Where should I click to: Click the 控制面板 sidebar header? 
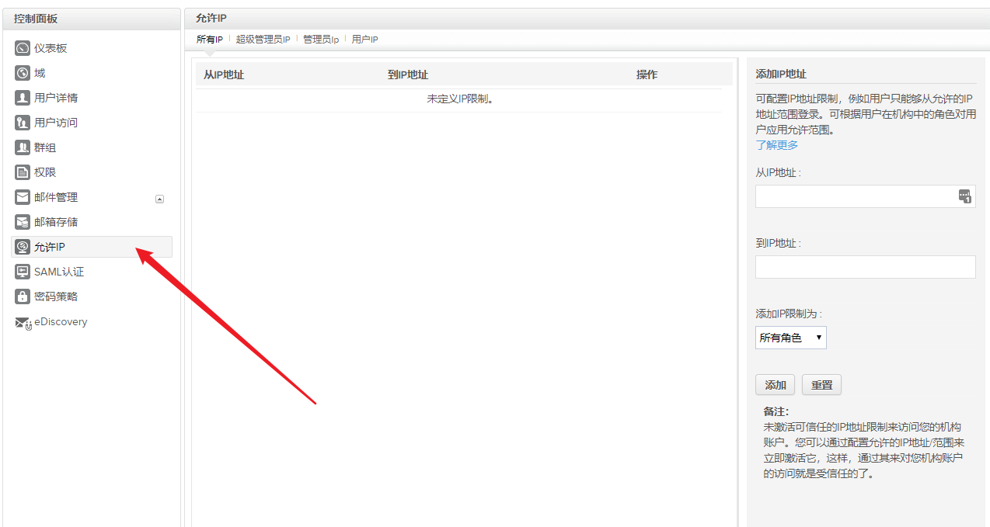(x=36, y=19)
